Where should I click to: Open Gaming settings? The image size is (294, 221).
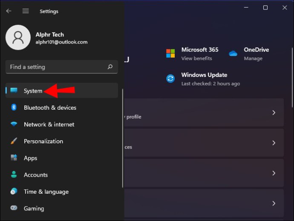[x=34, y=209]
